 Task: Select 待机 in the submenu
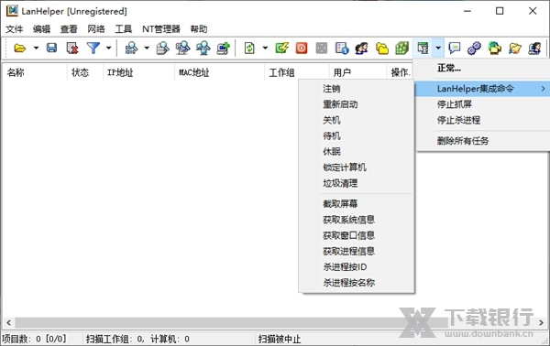pyautogui.click(x=357, y=135)
